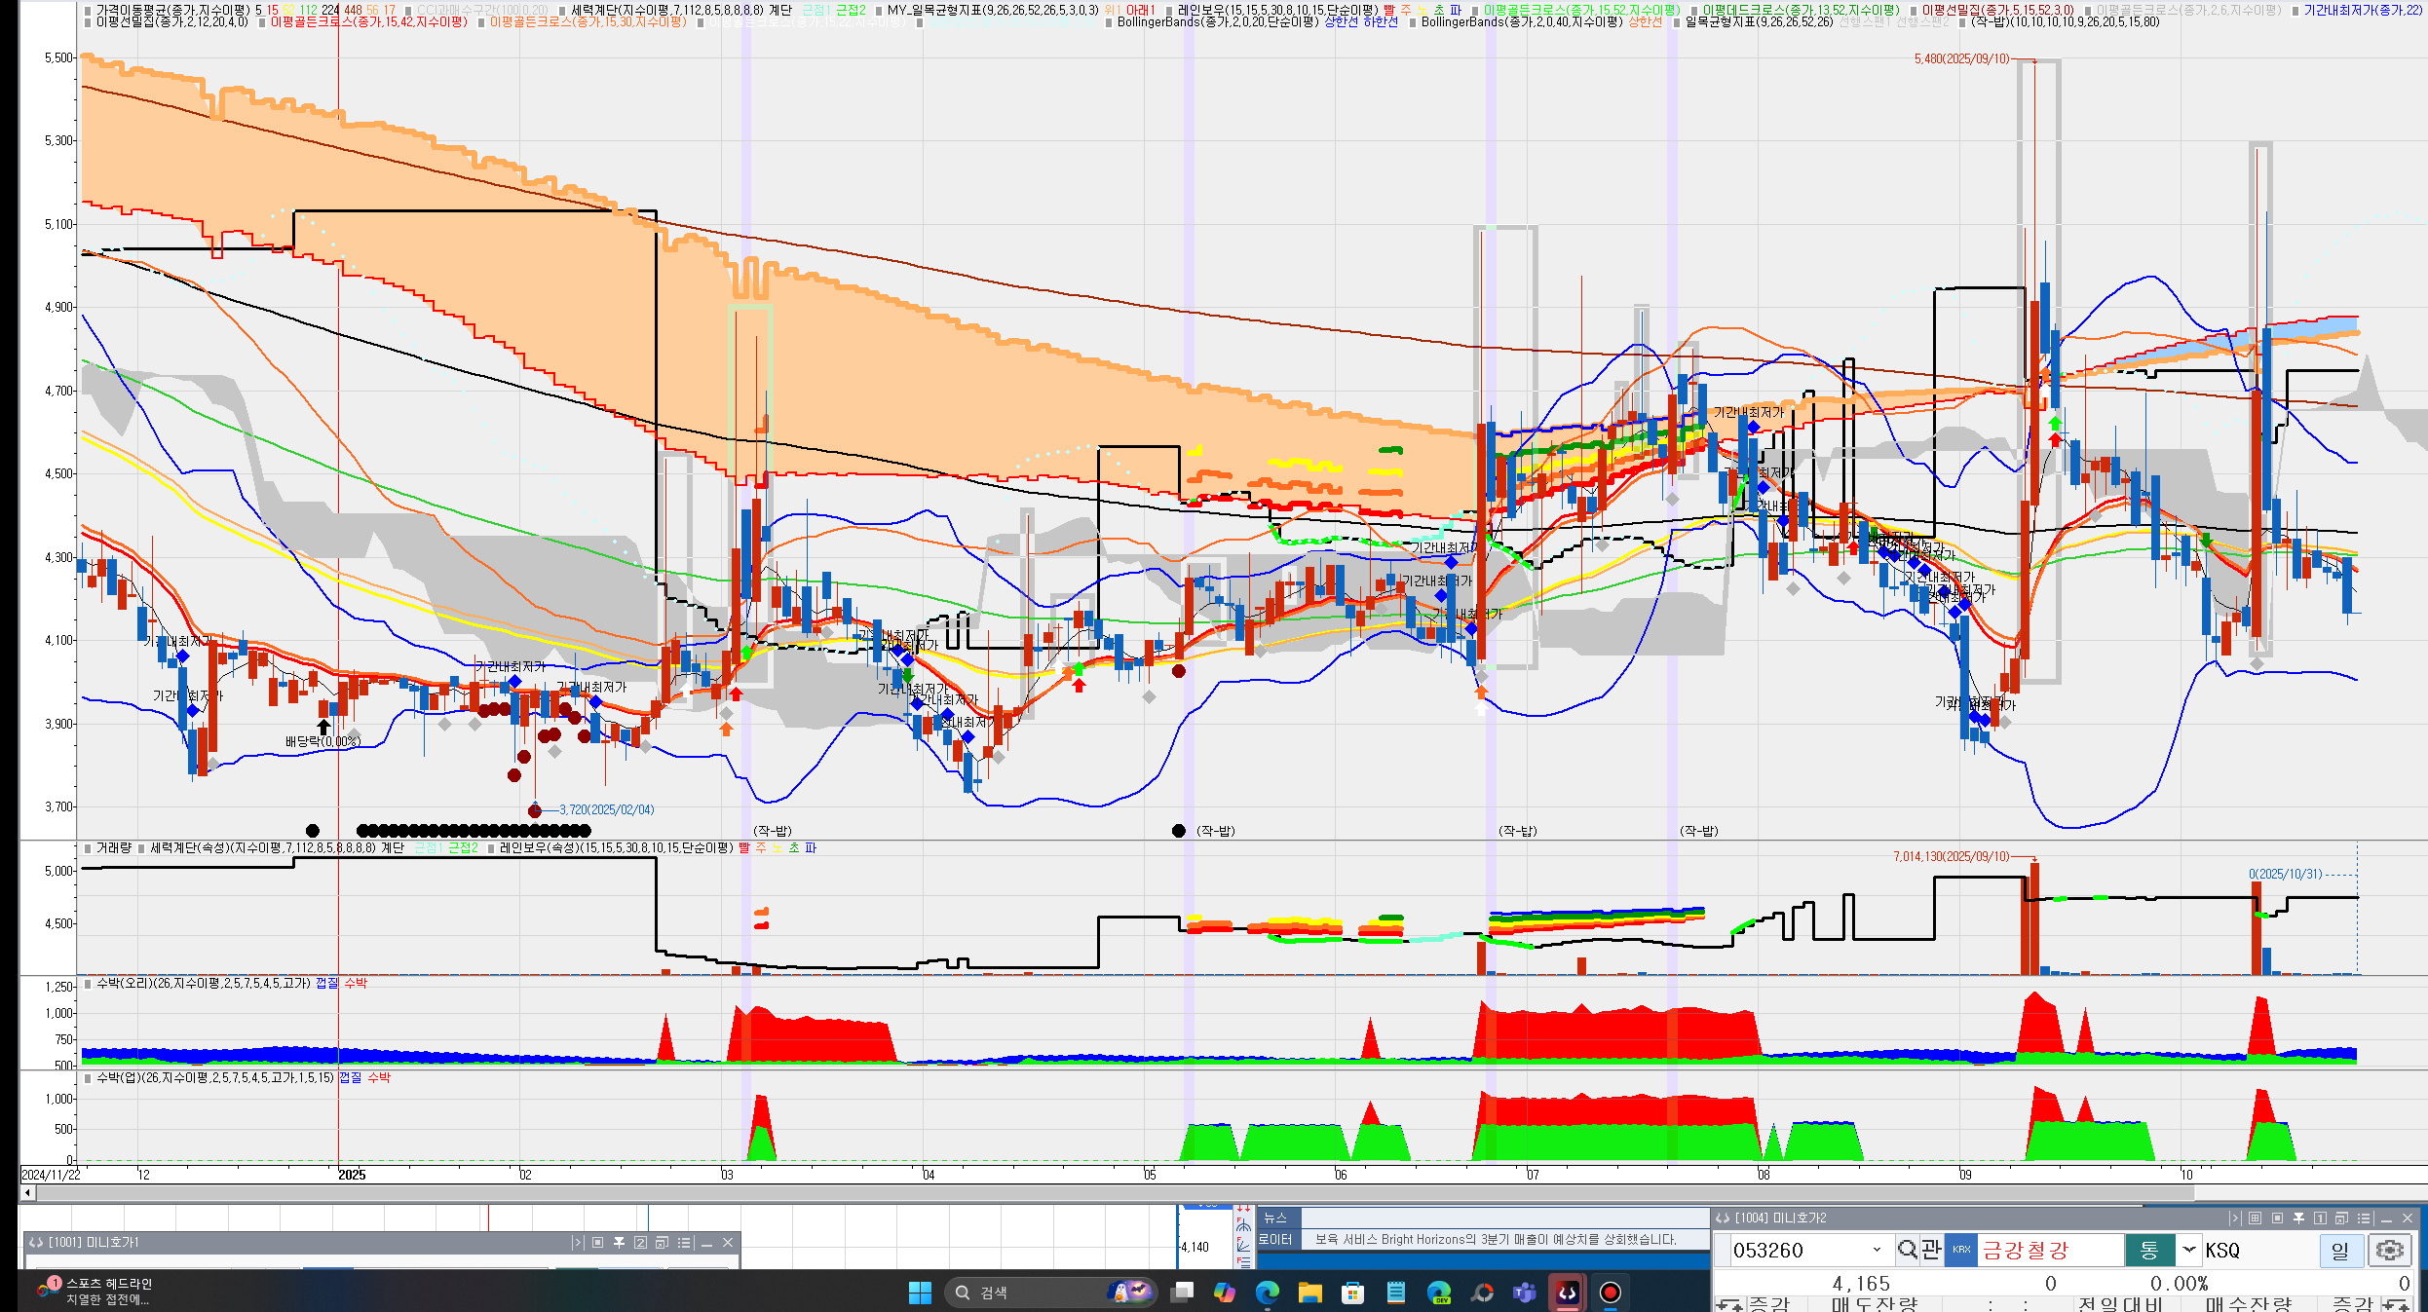This screenshot has width=2428, height=1312.
Task: Click the collapse arrow icon in 미니호가2 title bar
Action: coord(2235,1218)
